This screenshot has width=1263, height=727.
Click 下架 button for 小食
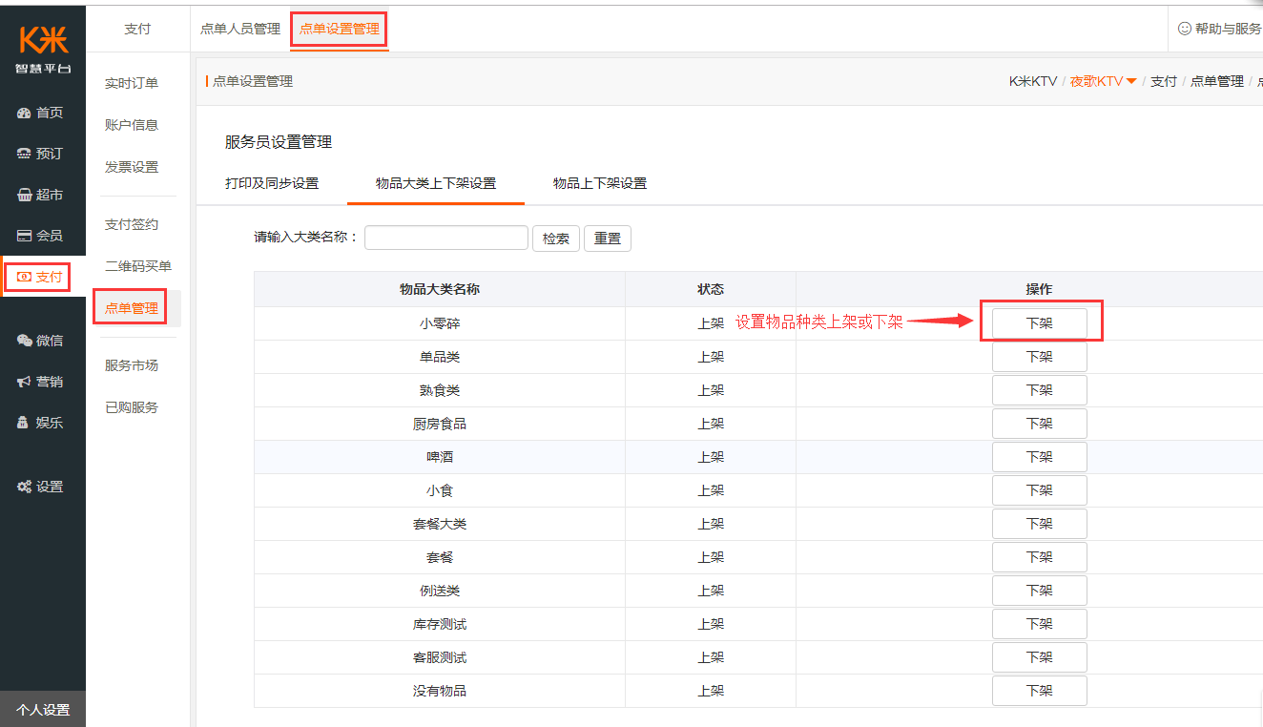[1040, 490]
